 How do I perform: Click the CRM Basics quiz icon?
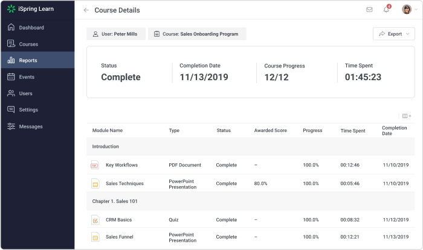95,220
